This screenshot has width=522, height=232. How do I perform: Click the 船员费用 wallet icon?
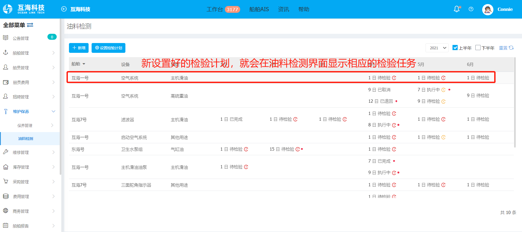coord(5,82)
